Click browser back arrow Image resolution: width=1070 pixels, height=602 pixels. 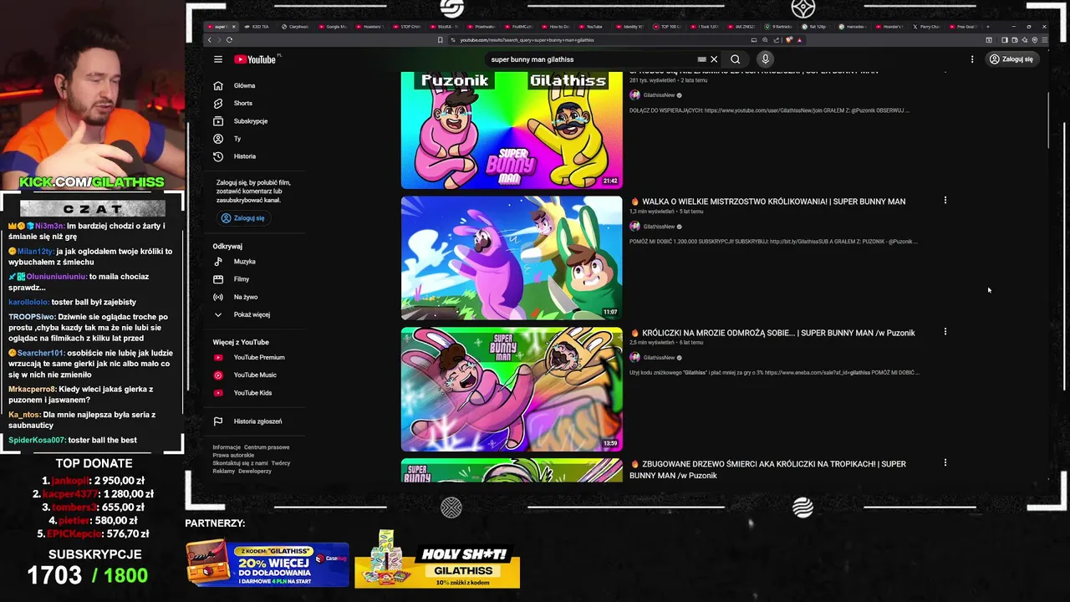pos(210,39)
